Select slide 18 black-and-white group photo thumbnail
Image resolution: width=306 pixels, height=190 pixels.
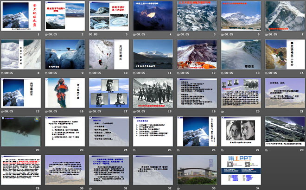click(x=153, y=93)
